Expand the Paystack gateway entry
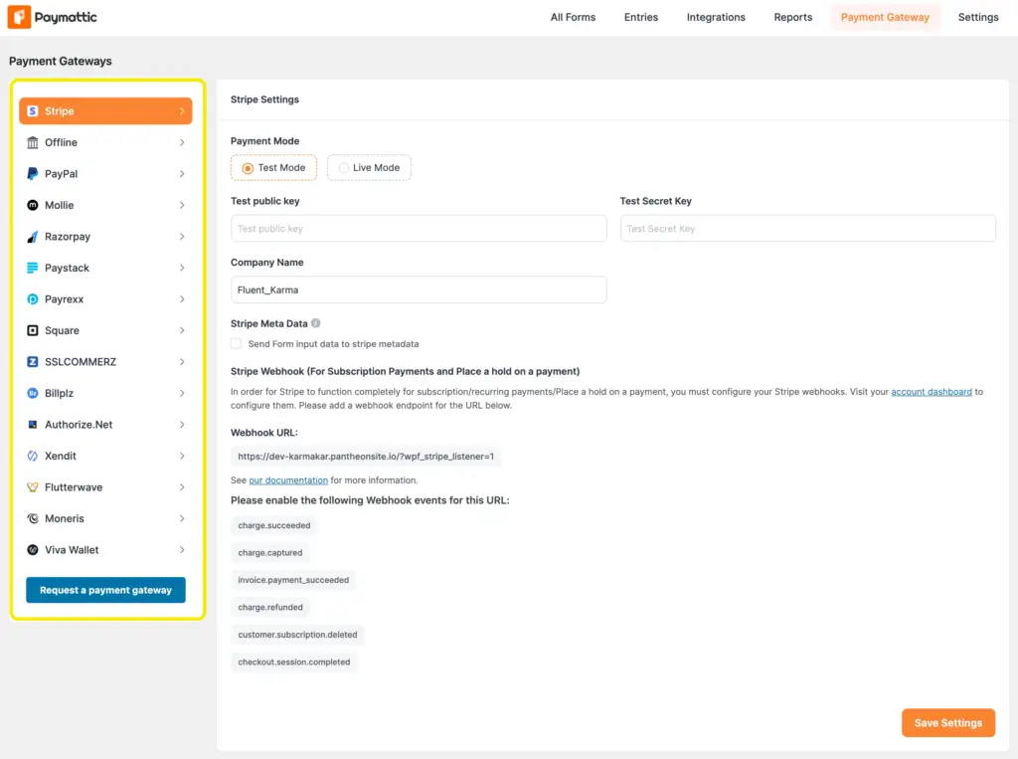Image resolution: width=1018 pixels, height=759 pixels. (104, 267)
